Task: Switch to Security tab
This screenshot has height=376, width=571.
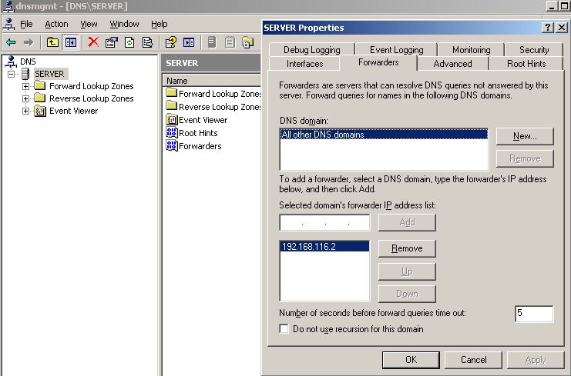Action: [534, 50]
